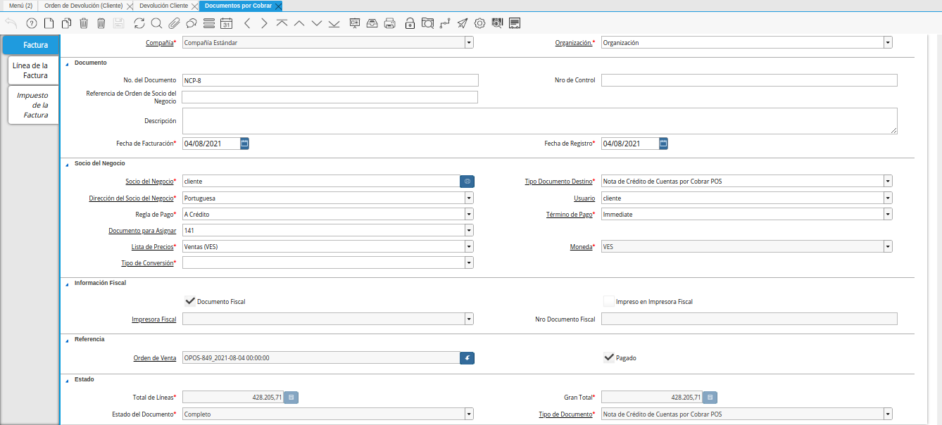This screenshot has height=425, width=942.
Task: Click the refresh icon in toolbar
Action: pos(139,23)
